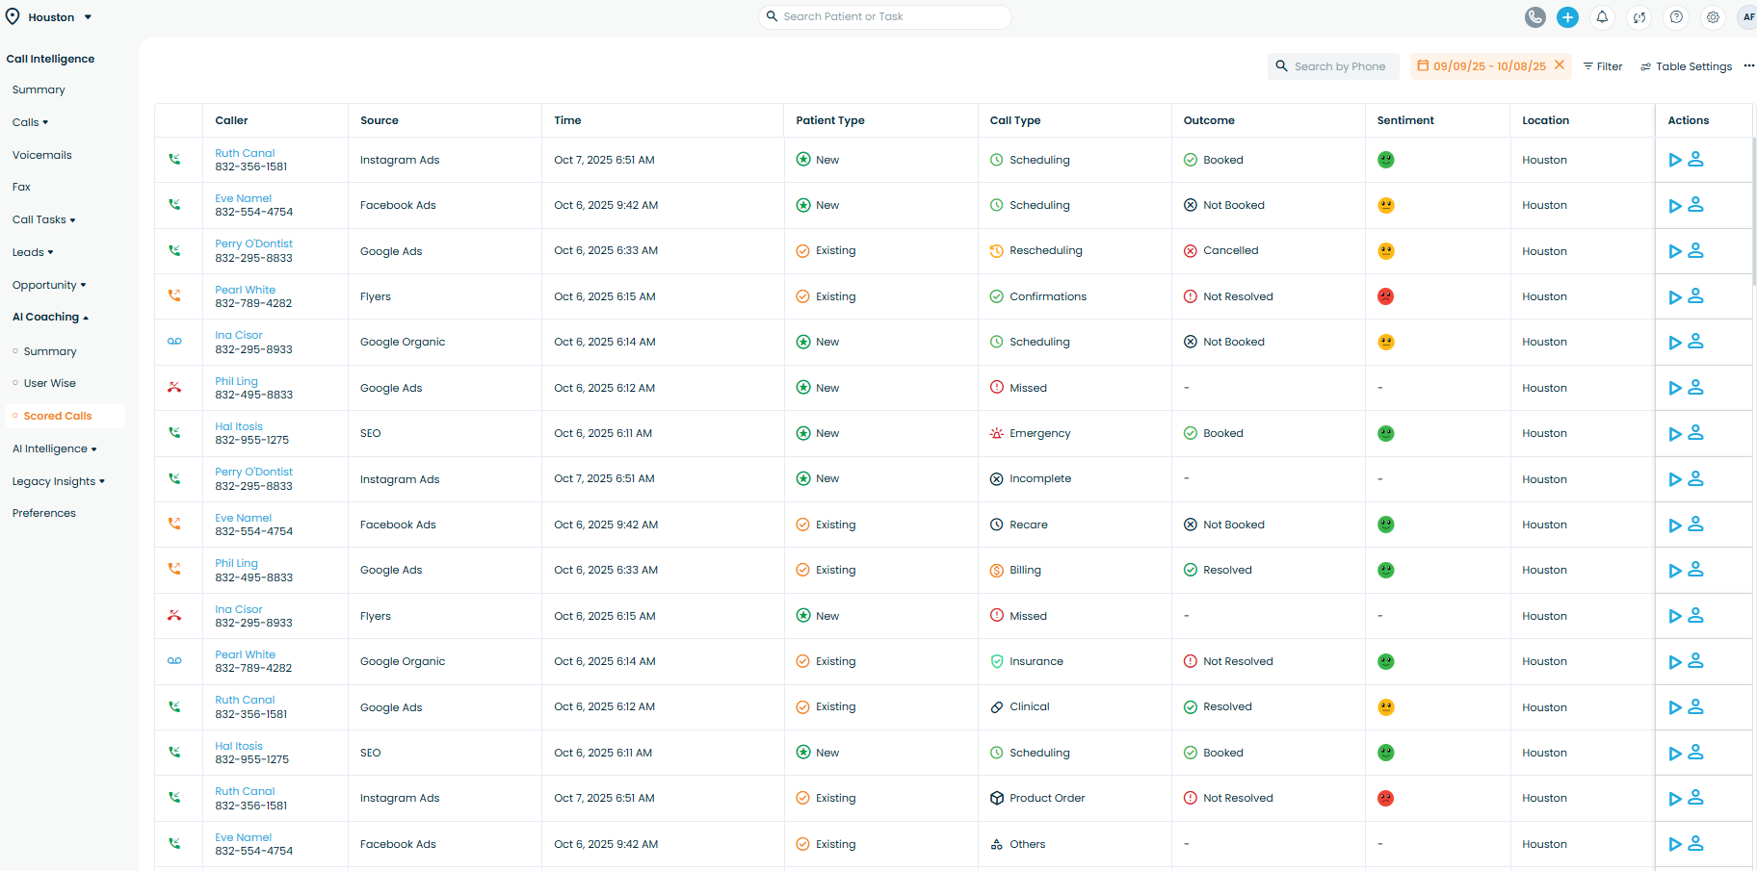This screenshot has width=1757, height=871.
Task: Collapse the AI Coaching section
Action: 50,318
